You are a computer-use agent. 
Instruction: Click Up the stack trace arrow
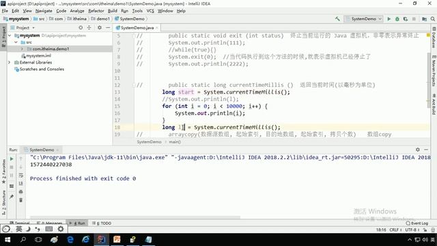coord(21,159)
